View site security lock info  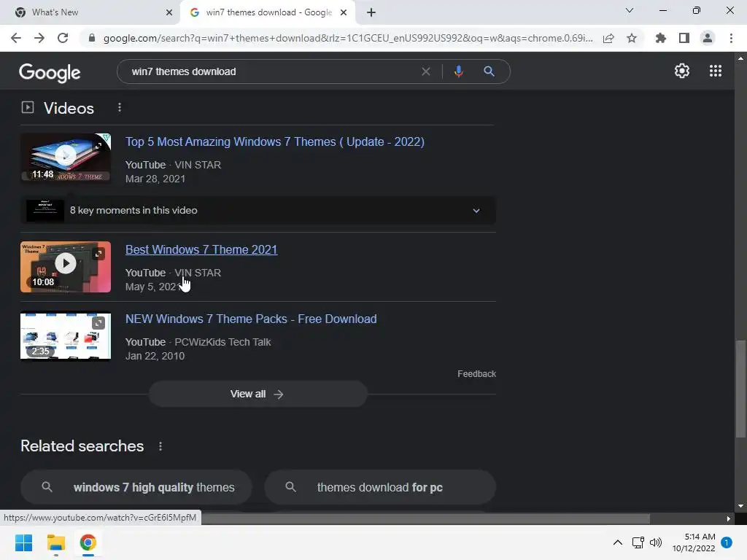click(92, 38)
